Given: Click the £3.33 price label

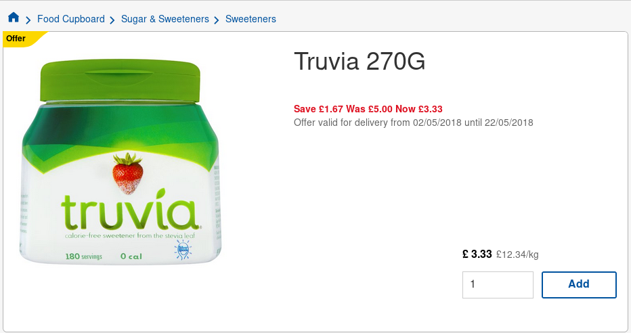Looking at the screenshot, I should tap(477, 254).
